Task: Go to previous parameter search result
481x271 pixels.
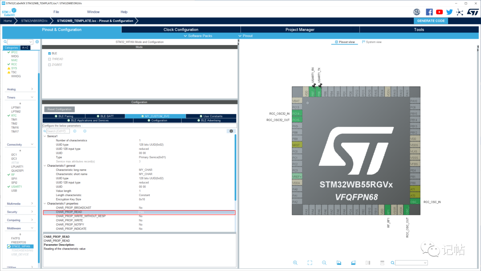Action: (x=75, y=131)
